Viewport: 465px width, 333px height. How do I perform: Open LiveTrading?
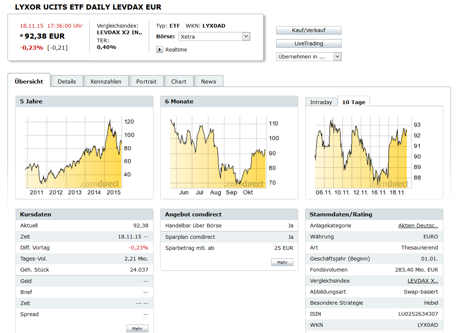pyautogui.click(x=309, y=43)
